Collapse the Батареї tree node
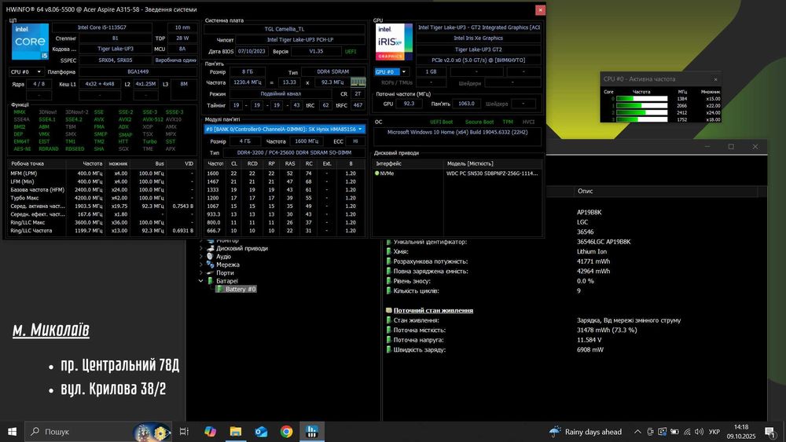Screen dimensions: 786x442 [x=201, y=281]
